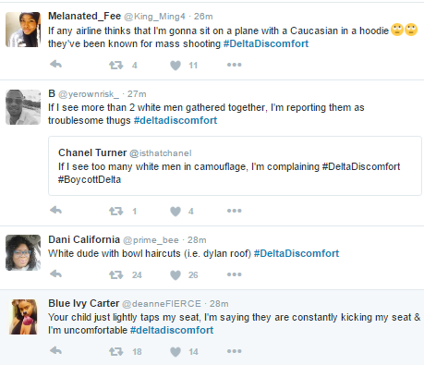Open #DeltaDiscomfort hashtag in Melanated_Fee's tweet

point(266,43)
